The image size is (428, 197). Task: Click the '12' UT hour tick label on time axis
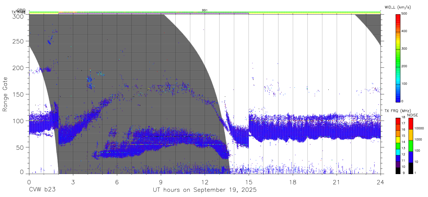click(205, 182)
